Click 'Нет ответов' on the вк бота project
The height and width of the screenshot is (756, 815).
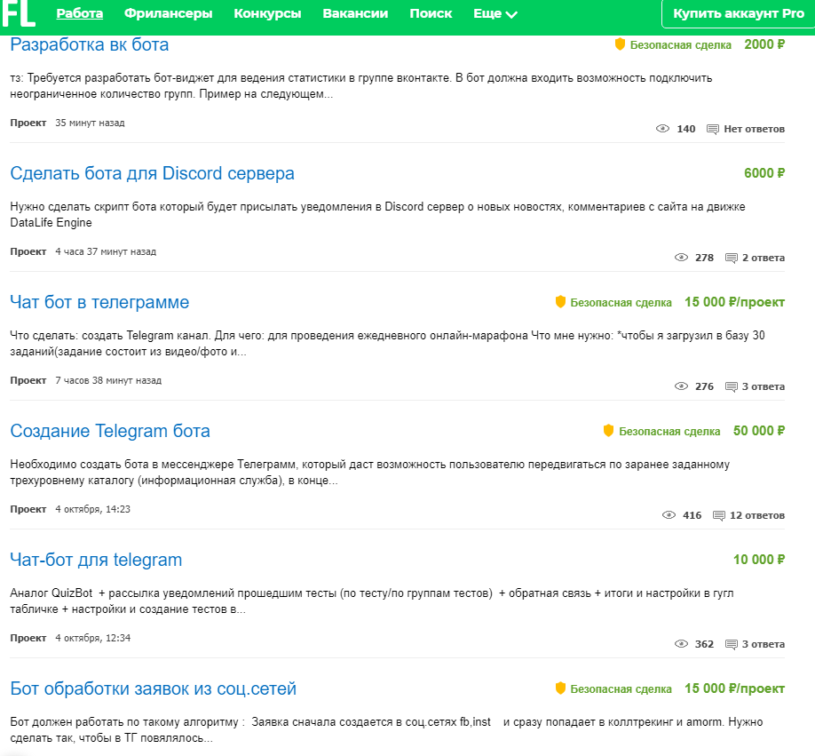point(755,129)
